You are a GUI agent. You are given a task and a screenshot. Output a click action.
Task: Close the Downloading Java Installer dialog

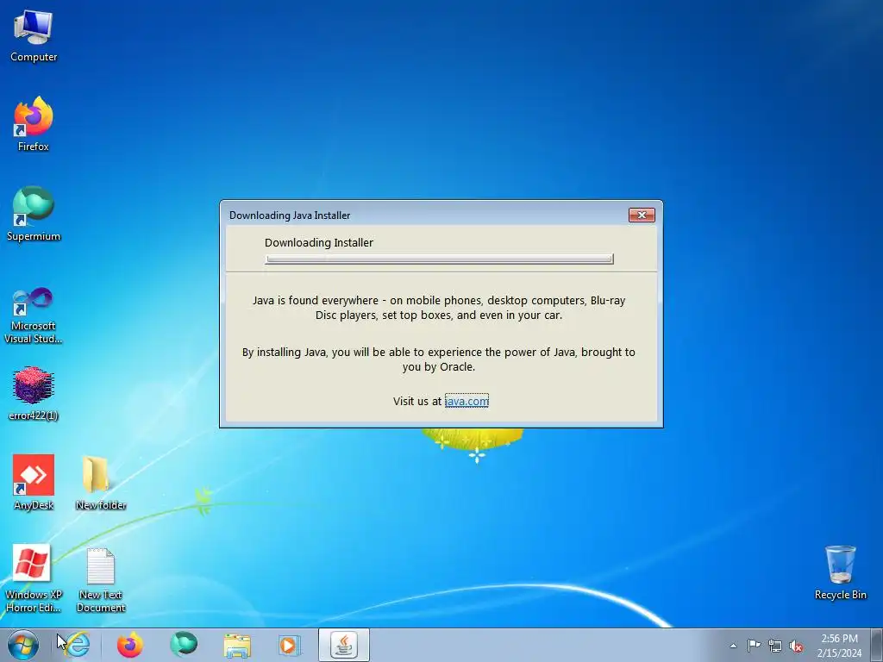(642, 215)
